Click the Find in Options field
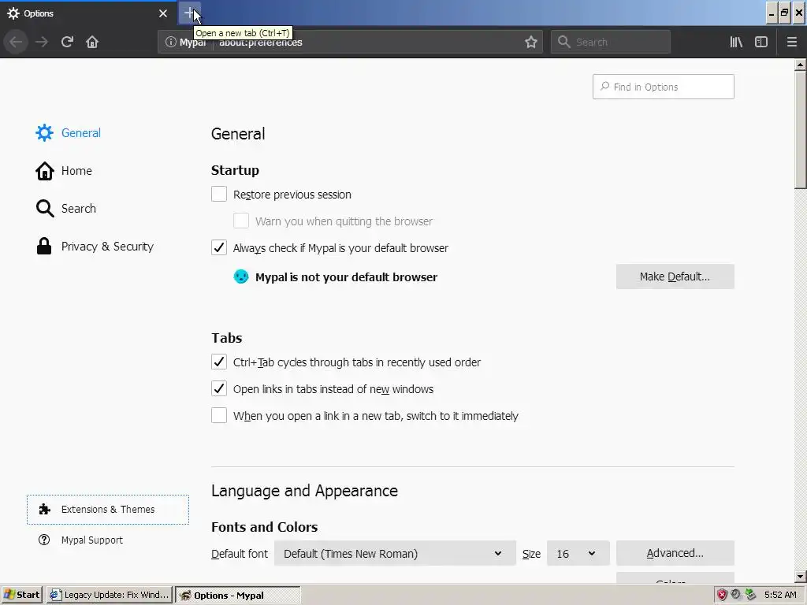This screenshot has height=605, width=807. click(x=663, y=87)
